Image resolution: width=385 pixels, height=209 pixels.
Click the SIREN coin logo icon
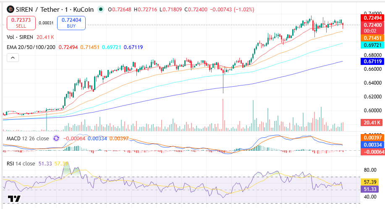coord(10,10)
